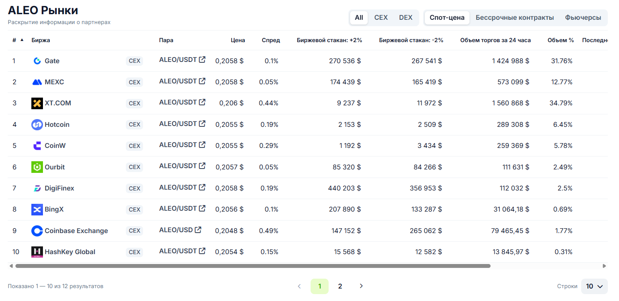Click the 0.44% spread value for XT.COM
The image size is (619, 301).
[x=268, y=103]
